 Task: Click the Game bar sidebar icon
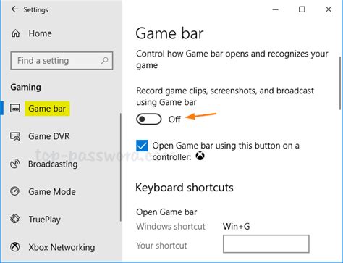15,108
